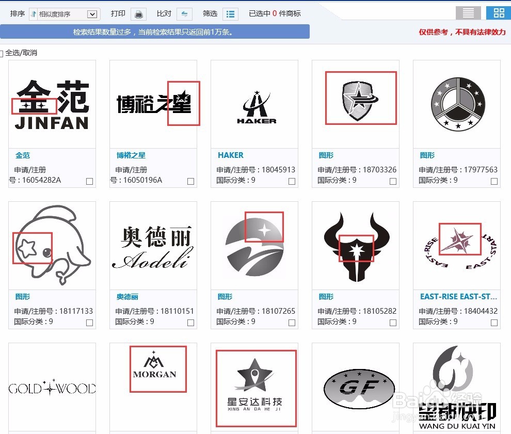
Task: Click the filter list icon next to 筛选
Action: (x=230, y=14)
